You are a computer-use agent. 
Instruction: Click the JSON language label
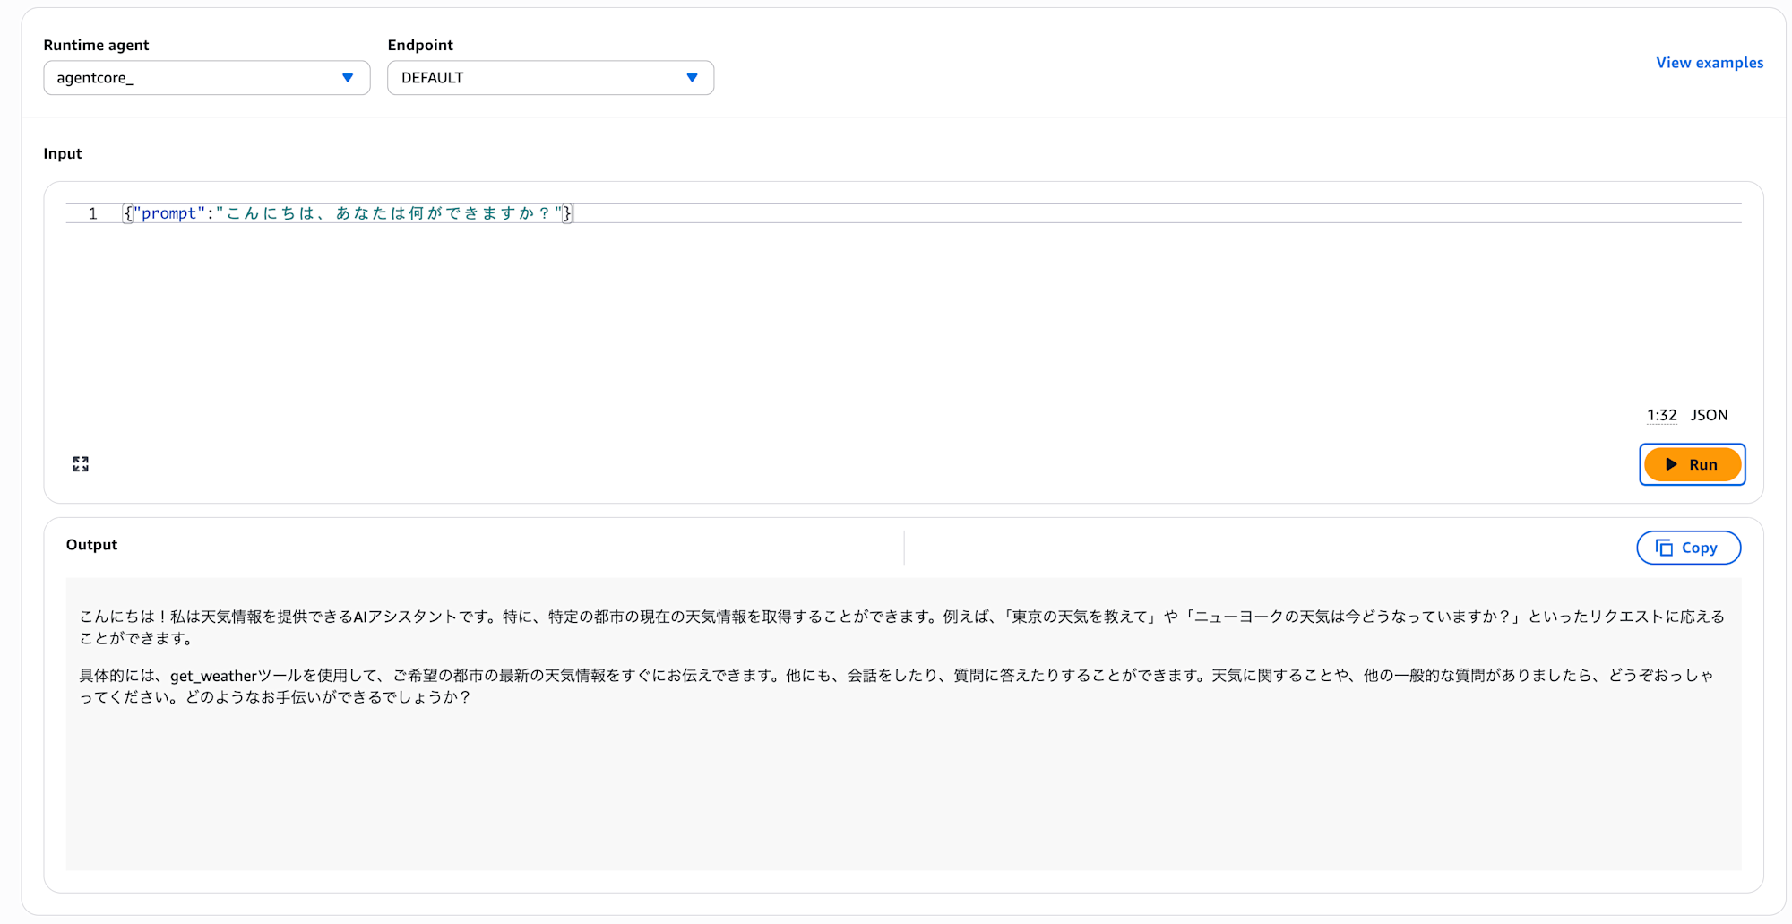[1709, 415]
